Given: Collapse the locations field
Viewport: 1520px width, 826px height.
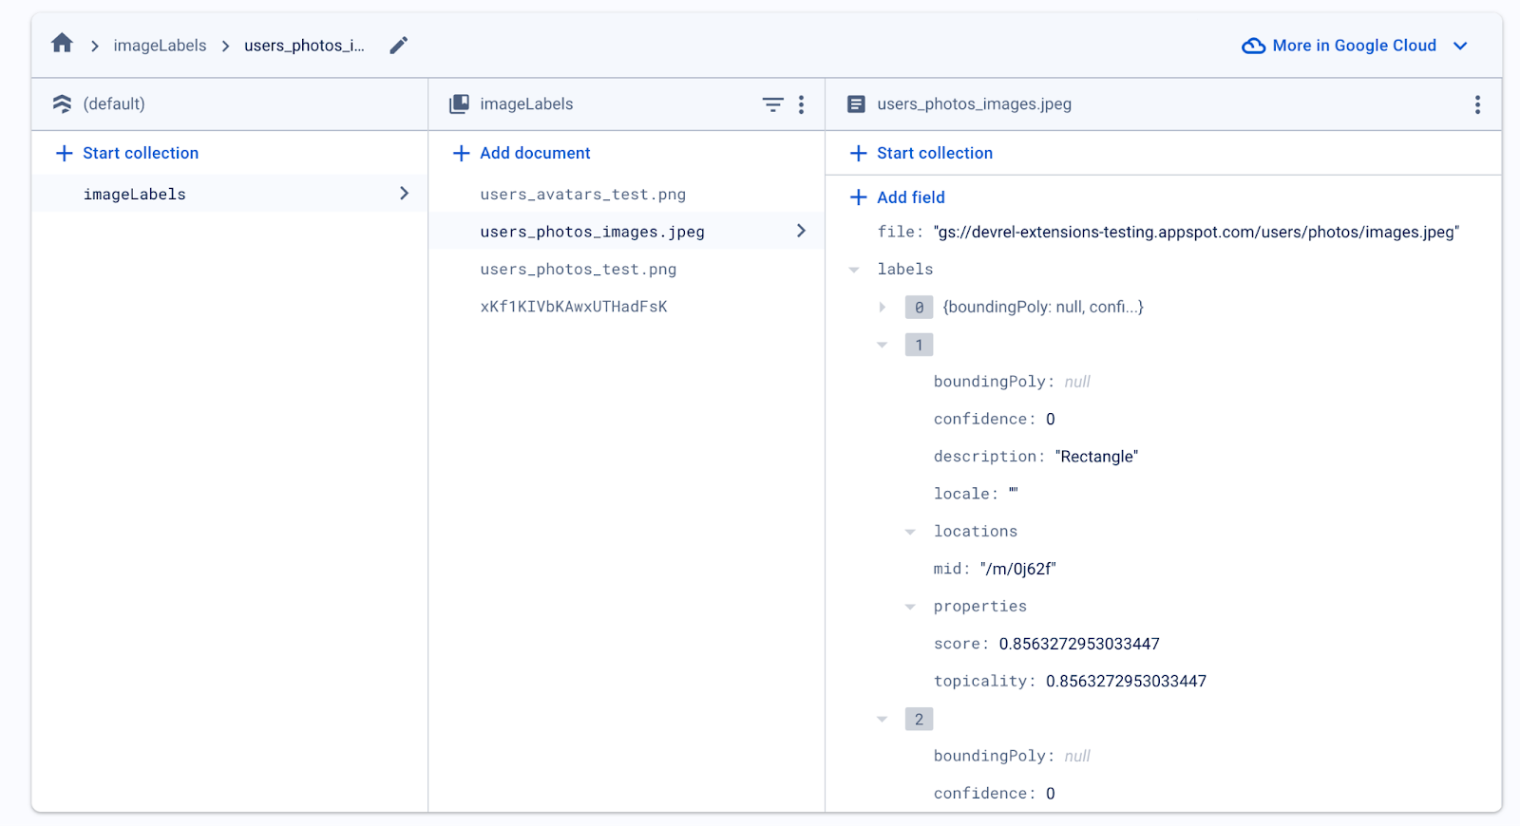Looking at the screenshot, I should click(x=910, y=532).
